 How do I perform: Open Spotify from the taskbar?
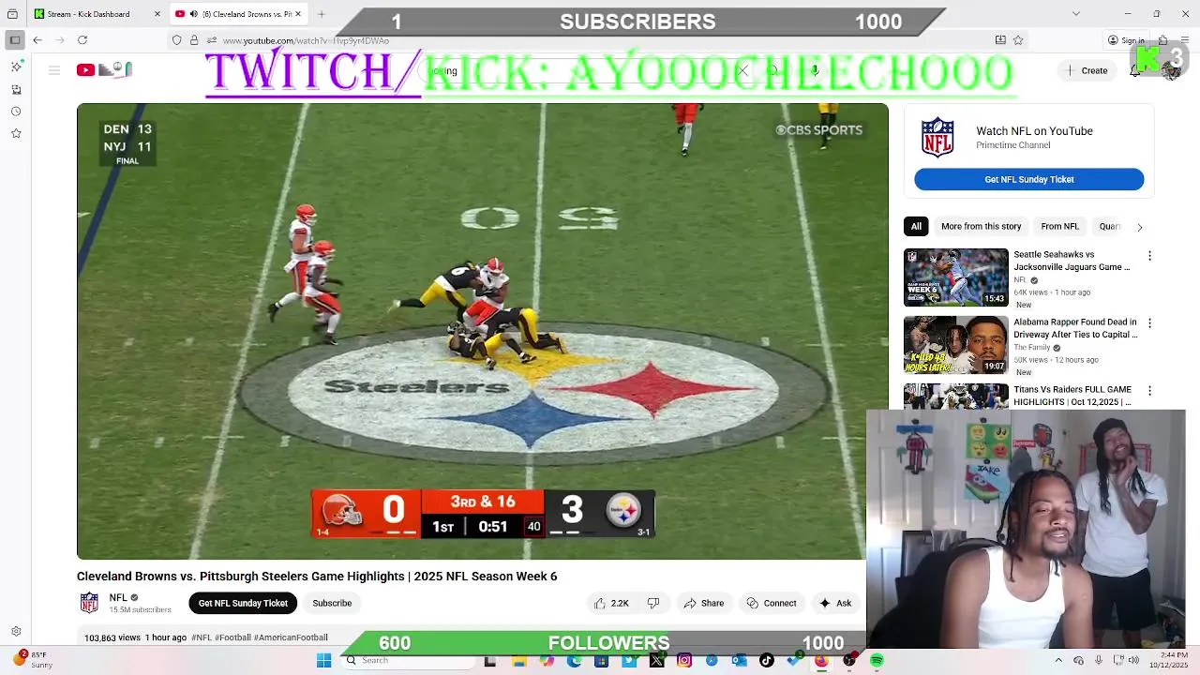877,661
